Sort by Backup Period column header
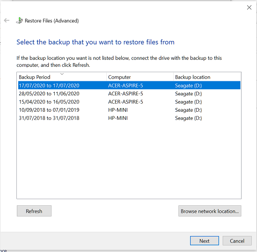The width and height of the screenshot is (257, 252). click(x=62, y=77)
